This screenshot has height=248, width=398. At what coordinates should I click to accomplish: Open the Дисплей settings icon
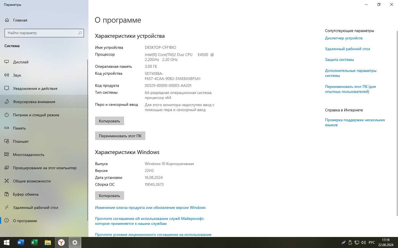[x=7, y=62]
